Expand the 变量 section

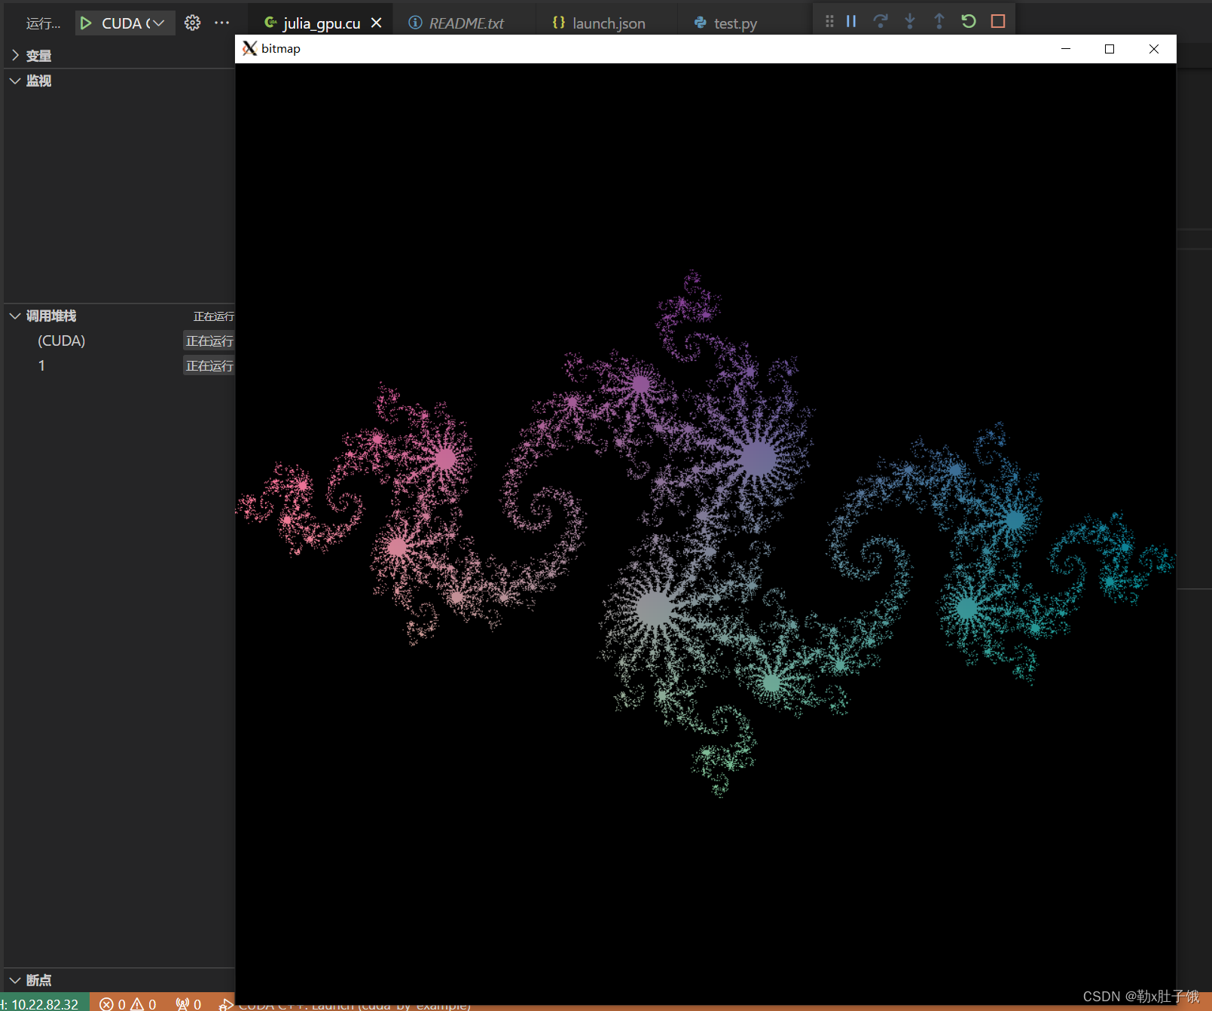(121, 56)
